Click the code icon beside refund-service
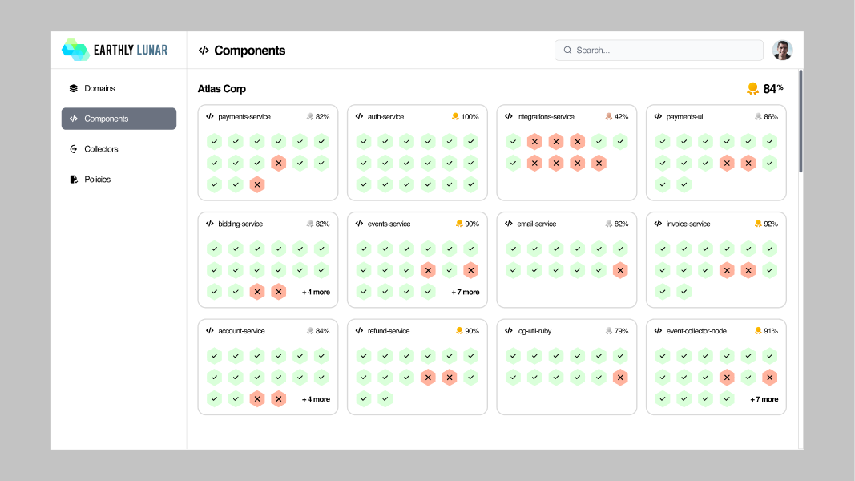This screenshot has width=855, height=481. click(359, 331)
